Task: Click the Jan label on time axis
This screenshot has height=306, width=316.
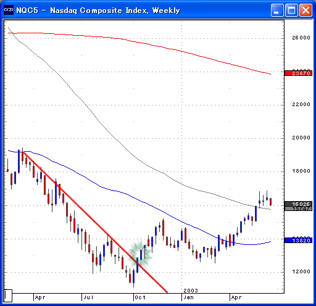Action: click(188, 297)
